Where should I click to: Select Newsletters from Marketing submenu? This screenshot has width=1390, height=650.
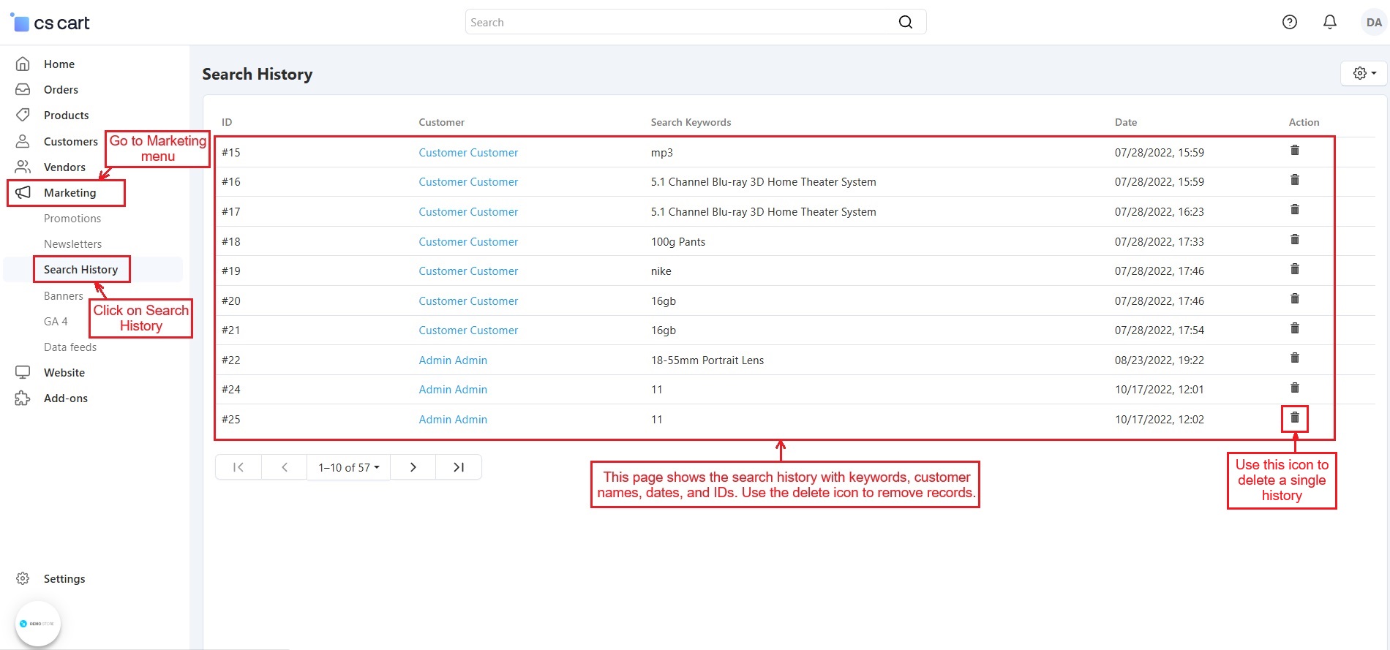72,244
